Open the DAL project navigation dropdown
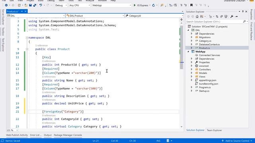Viewport: 255px width, 143px height. (35, 16)
